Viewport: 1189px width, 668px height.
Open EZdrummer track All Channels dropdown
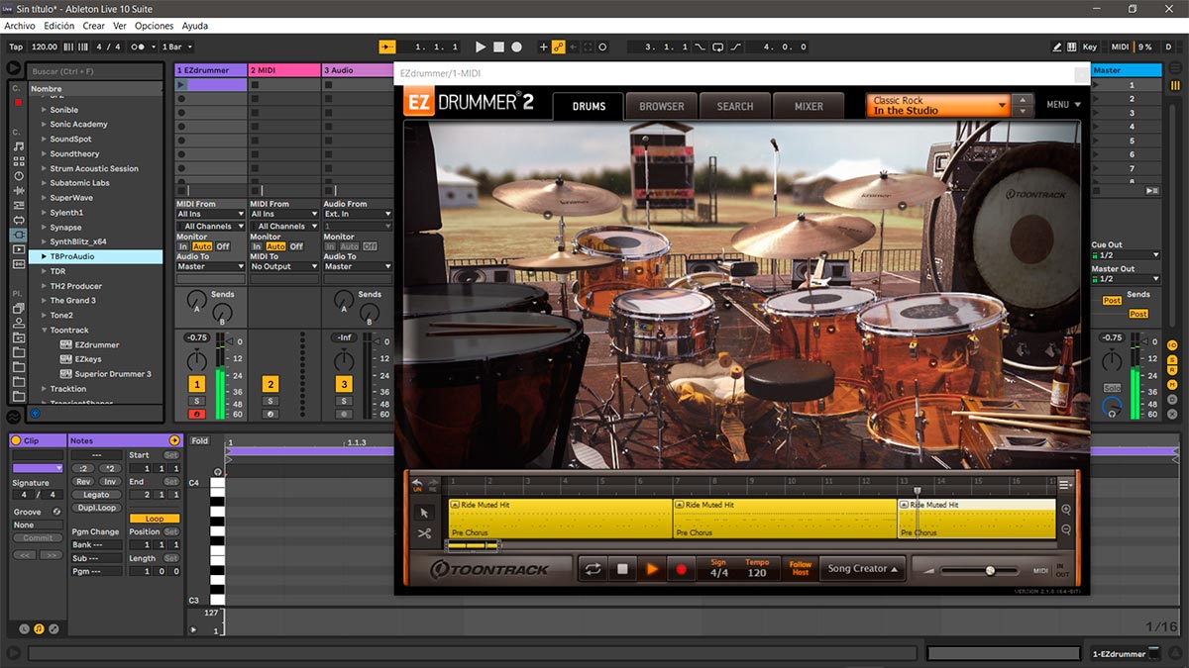[x=210, y=227]
